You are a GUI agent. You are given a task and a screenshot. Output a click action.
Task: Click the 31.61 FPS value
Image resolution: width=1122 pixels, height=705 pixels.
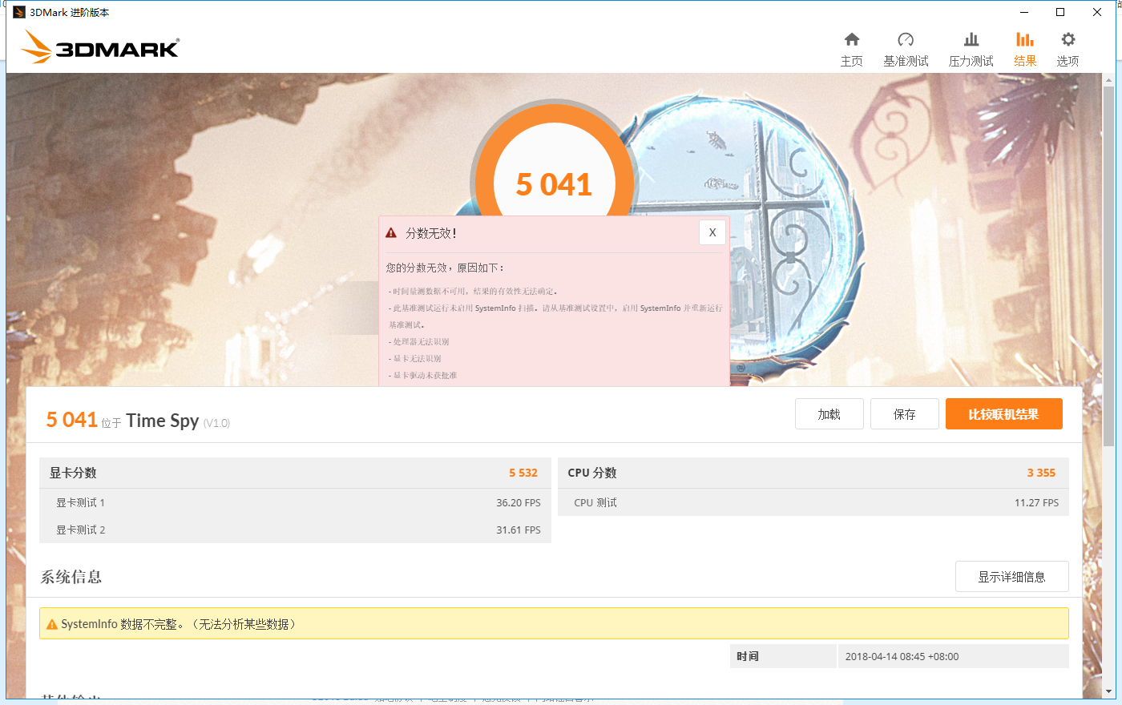pos(519,530)
